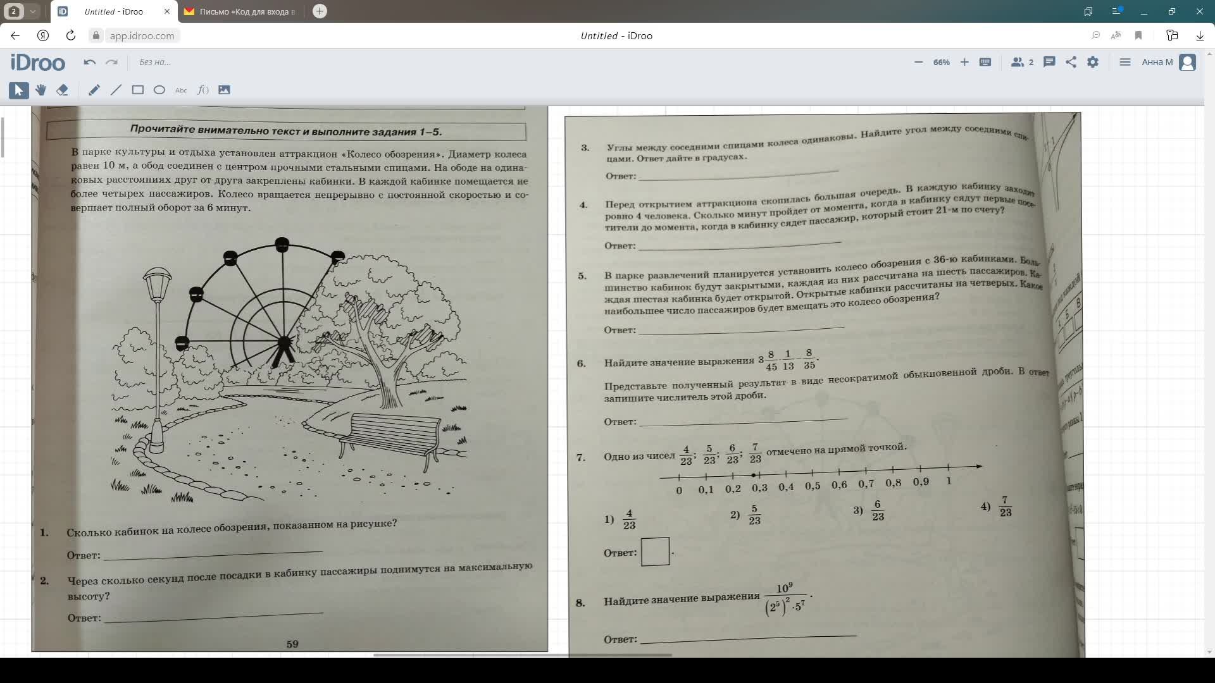Select the Rectangle shape tool
This screenshot has width=1215, height=683.
tap(137, 90)
